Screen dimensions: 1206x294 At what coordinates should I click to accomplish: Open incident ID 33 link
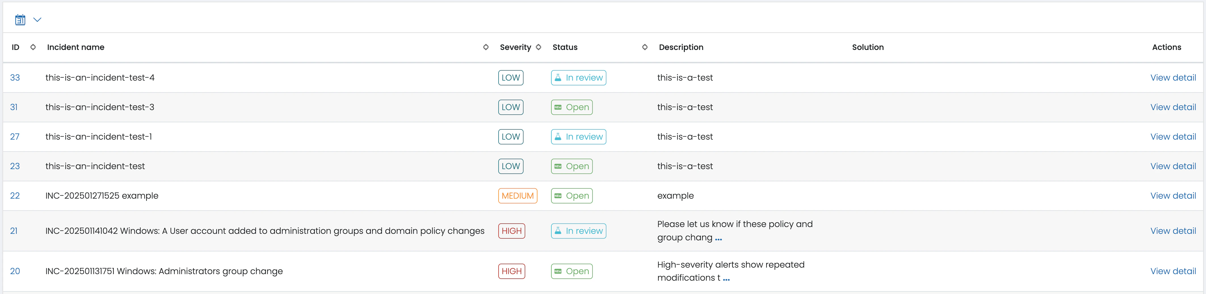(x=15, y=78)
